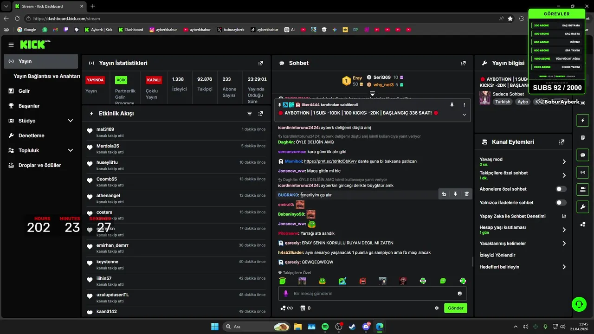
Task: Click the taskbar Ara search box
Action: pos(257,327)
